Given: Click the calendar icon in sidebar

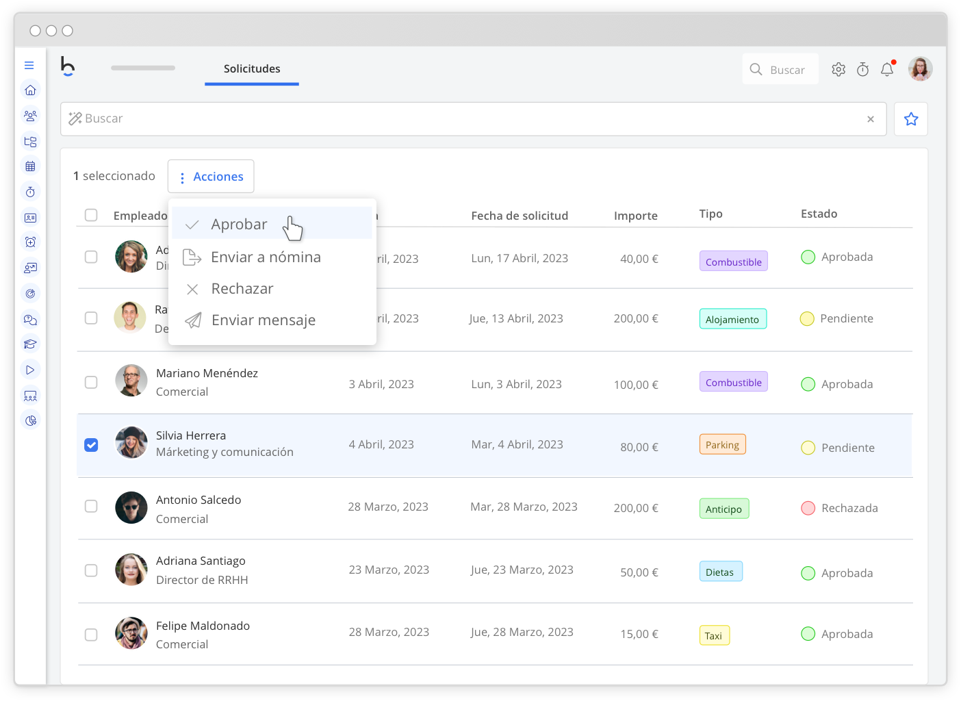Looking at the screenshot, I should [x=30, y=166].
